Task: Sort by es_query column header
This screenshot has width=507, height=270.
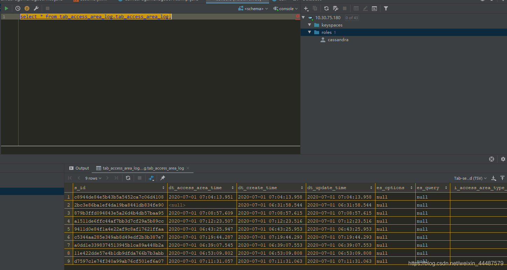Action: [432, 188]
